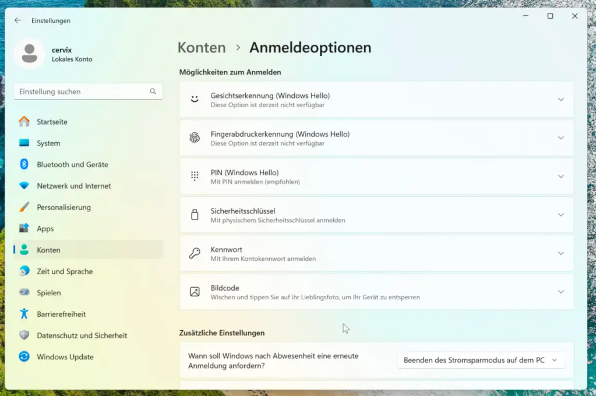This screenshot has width=596, height=396.
Task: Select the Sicherheitsschlüssel lock icon
Action: 195,215
